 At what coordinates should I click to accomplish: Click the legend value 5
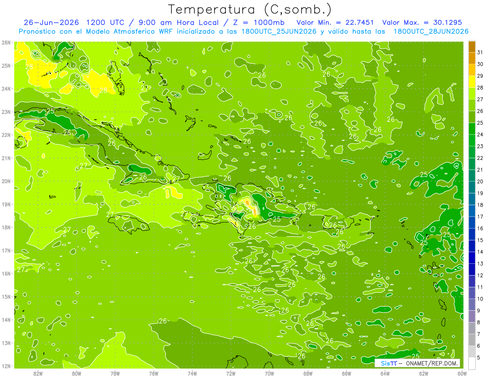tap(479, 357)
